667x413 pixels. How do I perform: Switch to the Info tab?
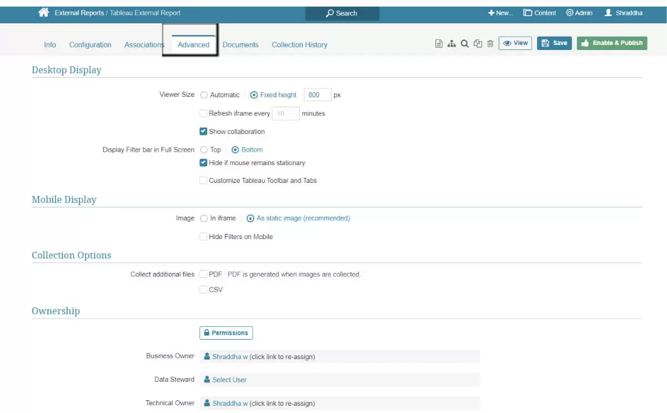(x=50, y=44)
